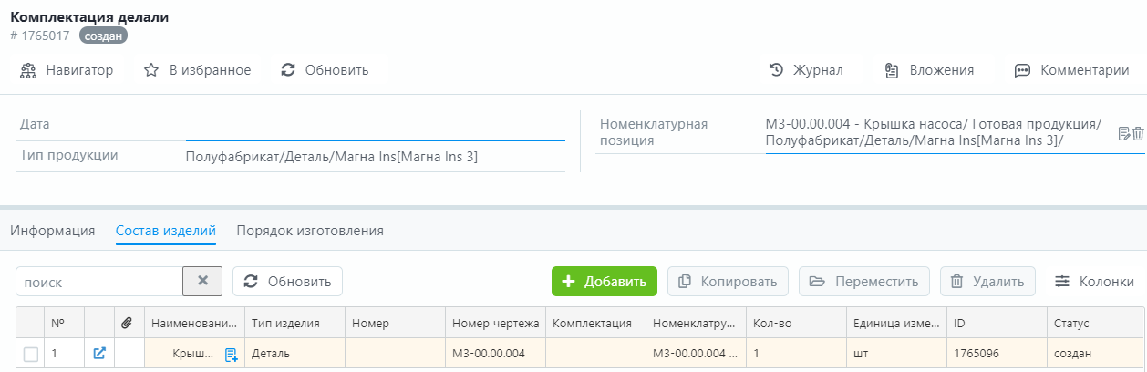
Task: Switch to Порядок изготовления tab
Action: pos(310,231)
